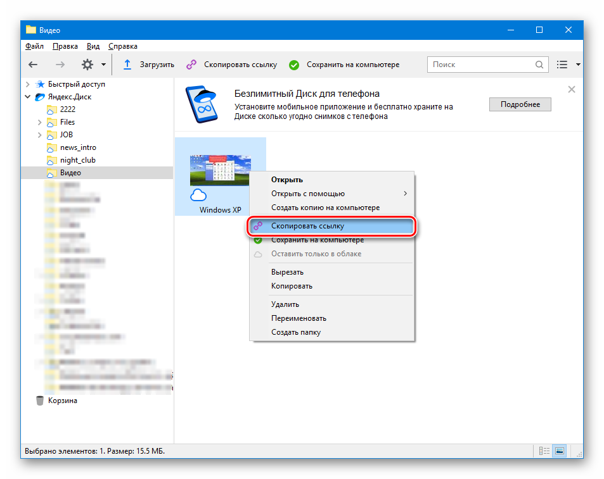Screen dimensions: 604x479
Task: Choose Вырезать in the context menu
Action: click(331, 272)
